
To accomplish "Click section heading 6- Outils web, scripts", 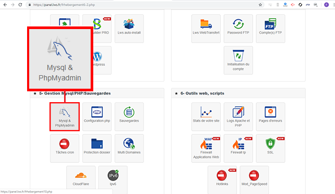I will [x=202, y=93].
